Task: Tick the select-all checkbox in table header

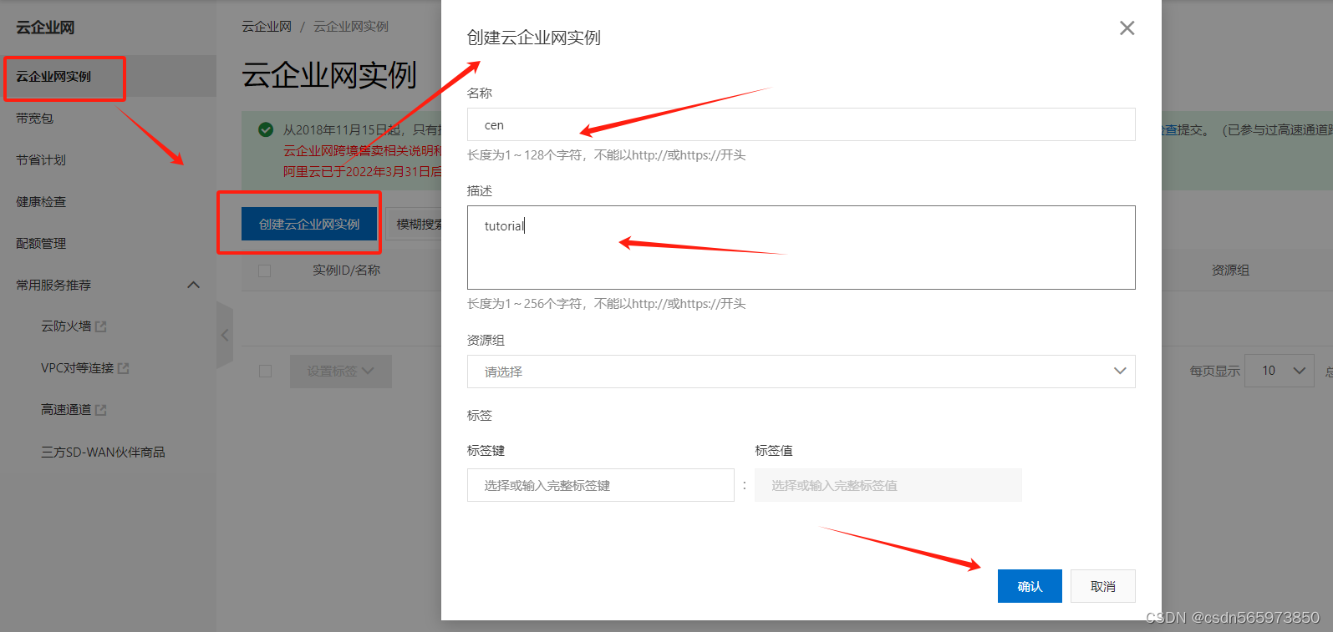Action: tap(265, 270)
